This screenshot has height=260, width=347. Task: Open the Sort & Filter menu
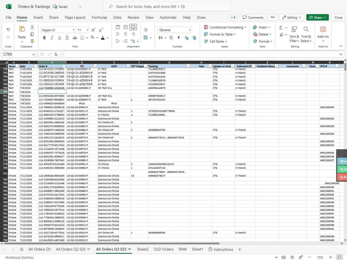294,34
